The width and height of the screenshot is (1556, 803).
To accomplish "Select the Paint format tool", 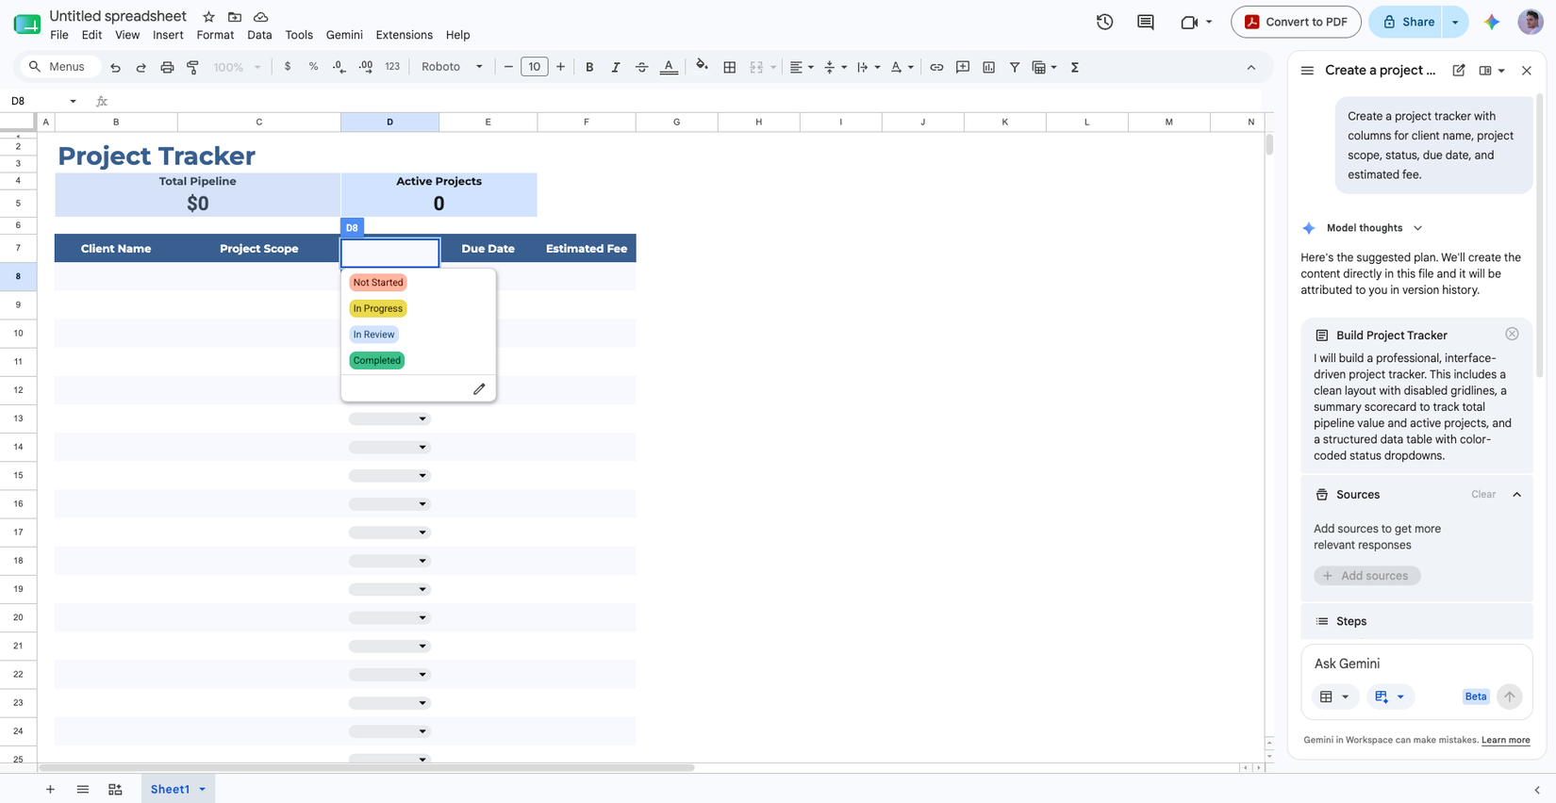I will click(192, 67).
